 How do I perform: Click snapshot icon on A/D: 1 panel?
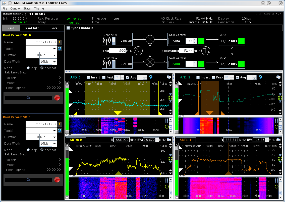[x=278, y=77]
